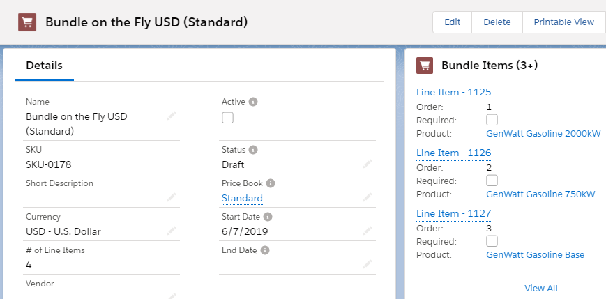
Task: Open GenWatt Gasoline 750kW product link
Action: (x=540, y=194)
